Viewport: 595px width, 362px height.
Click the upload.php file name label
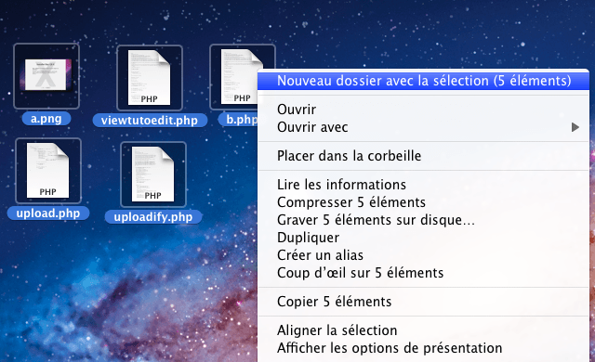point(48,213)
